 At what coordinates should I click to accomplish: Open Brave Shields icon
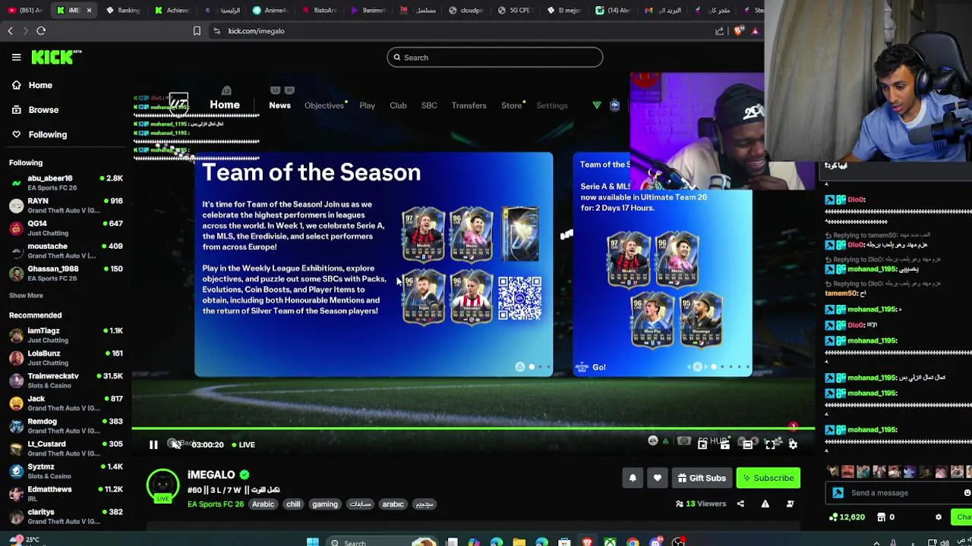click(x=739, y=31)
